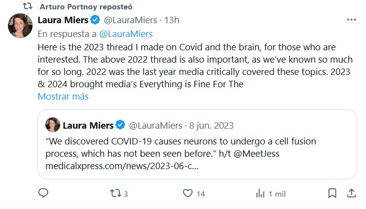The image size is (366, 209).
Task: Open the quoted tweet from 8 jun. 2023
Action: click(x=197, y=153)
